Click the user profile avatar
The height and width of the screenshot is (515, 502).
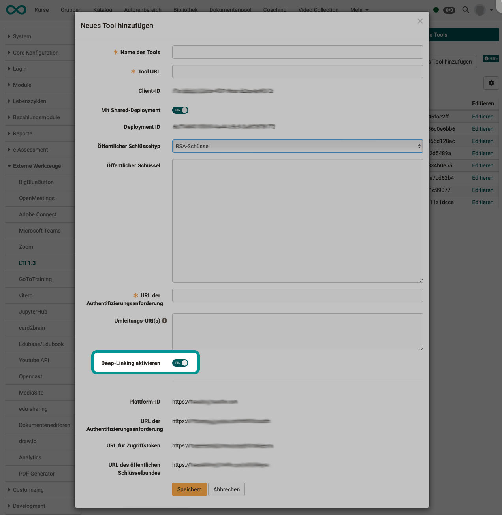pos(480,10)
